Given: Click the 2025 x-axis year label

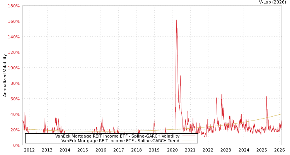Looking at the screenshot, I should [262, 150].
